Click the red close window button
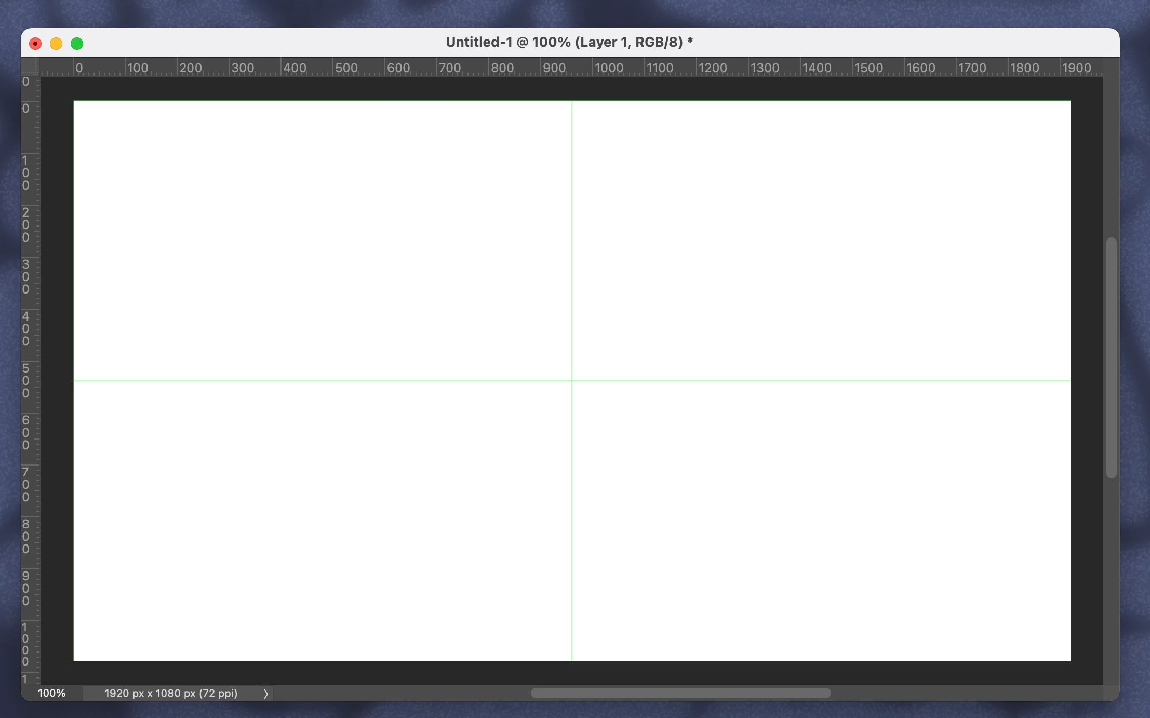 click(x=35, y=44)
